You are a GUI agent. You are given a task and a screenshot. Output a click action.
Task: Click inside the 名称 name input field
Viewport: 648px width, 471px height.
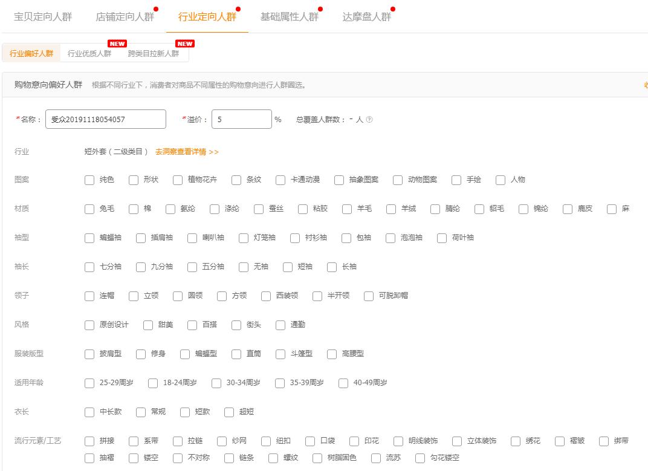[x=106, y=119]
